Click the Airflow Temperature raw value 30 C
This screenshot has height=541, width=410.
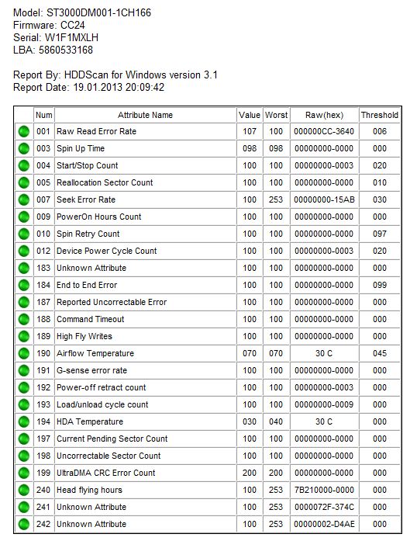tap(324, 353)
